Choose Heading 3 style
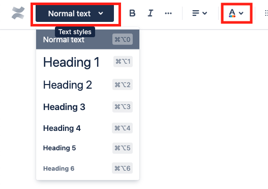This screenshot has width=268, height=189. tap(87, 107)
